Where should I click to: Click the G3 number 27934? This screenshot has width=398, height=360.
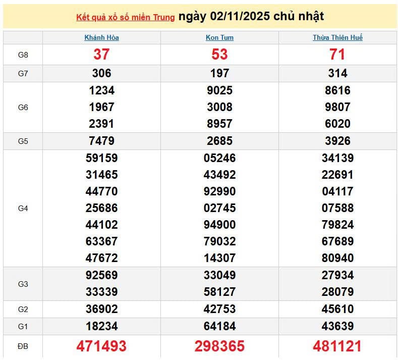pos(337,276)
